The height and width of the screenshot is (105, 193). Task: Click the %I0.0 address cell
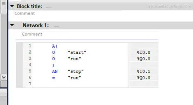click(x=143, y=53)
